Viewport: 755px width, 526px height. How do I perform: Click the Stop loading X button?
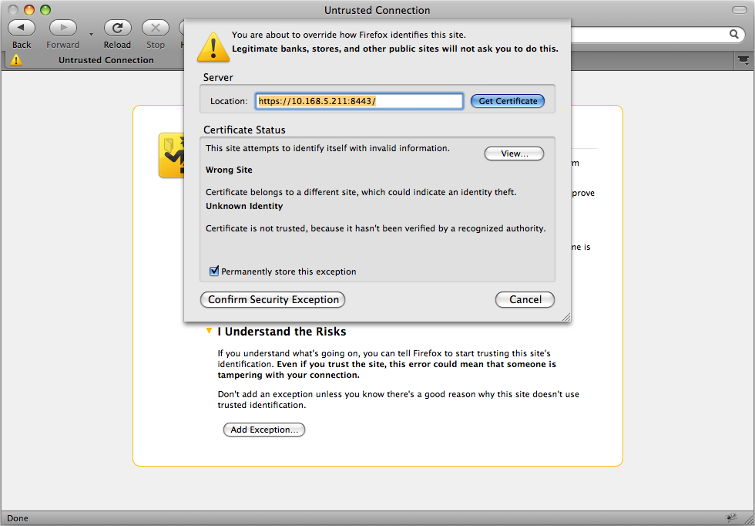[155, 28]
